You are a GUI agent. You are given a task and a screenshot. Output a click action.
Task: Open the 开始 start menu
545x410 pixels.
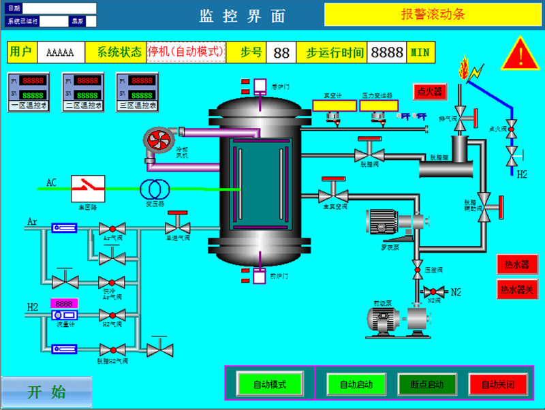46,392
